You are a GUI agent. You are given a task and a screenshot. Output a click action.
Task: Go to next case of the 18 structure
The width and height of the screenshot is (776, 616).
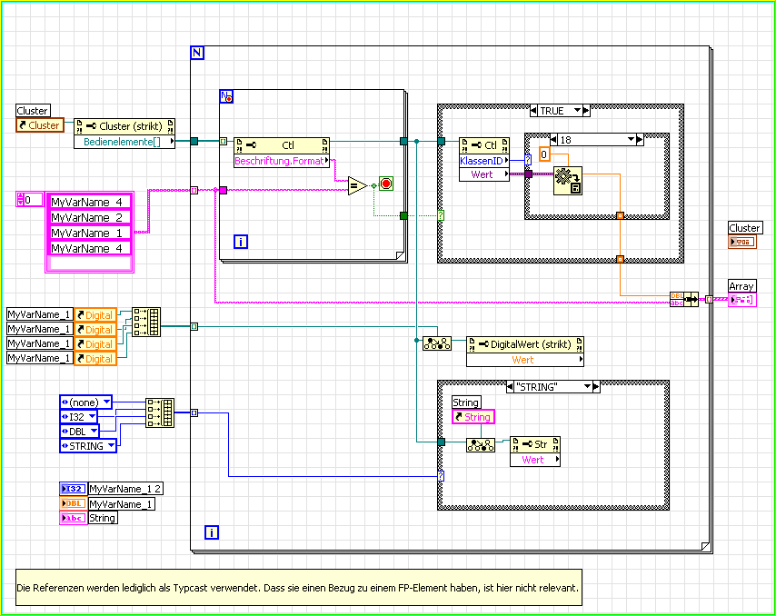640,140
